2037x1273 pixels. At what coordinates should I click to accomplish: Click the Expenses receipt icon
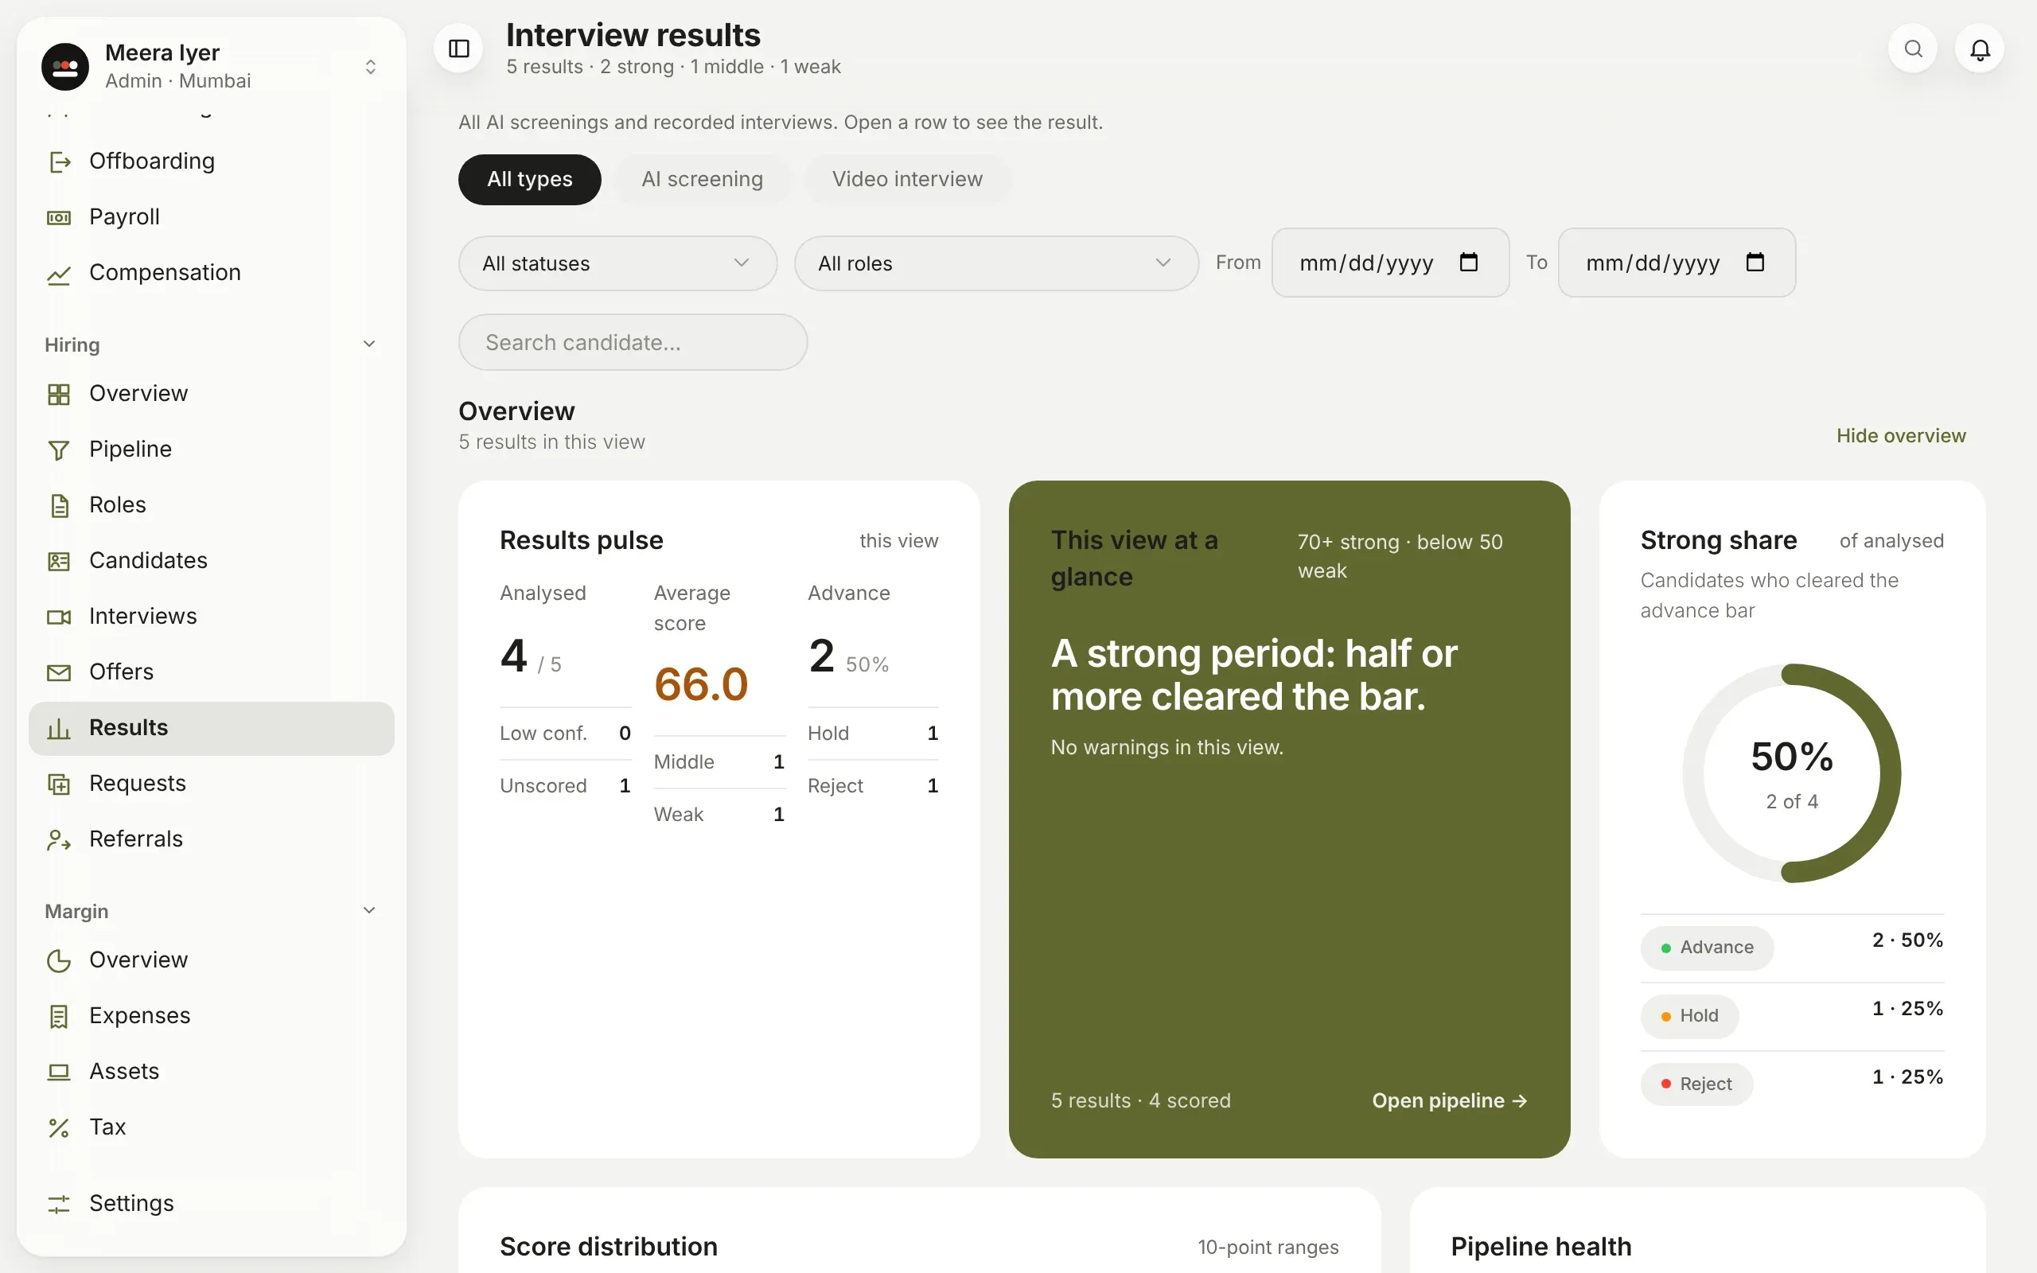tap(59, 1016)
